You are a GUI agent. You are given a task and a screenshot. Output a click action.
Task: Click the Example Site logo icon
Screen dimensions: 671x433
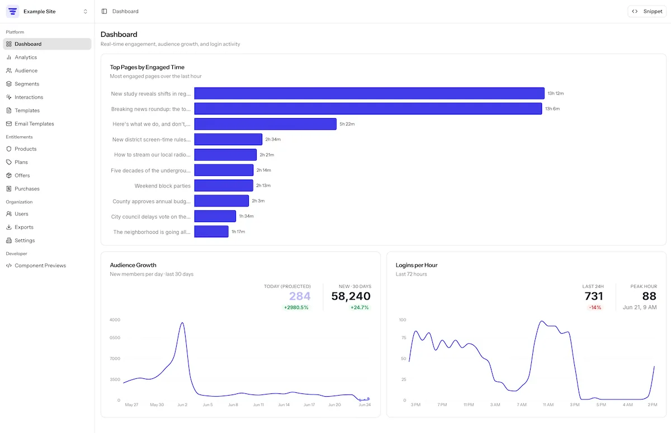tap(12, 11)
